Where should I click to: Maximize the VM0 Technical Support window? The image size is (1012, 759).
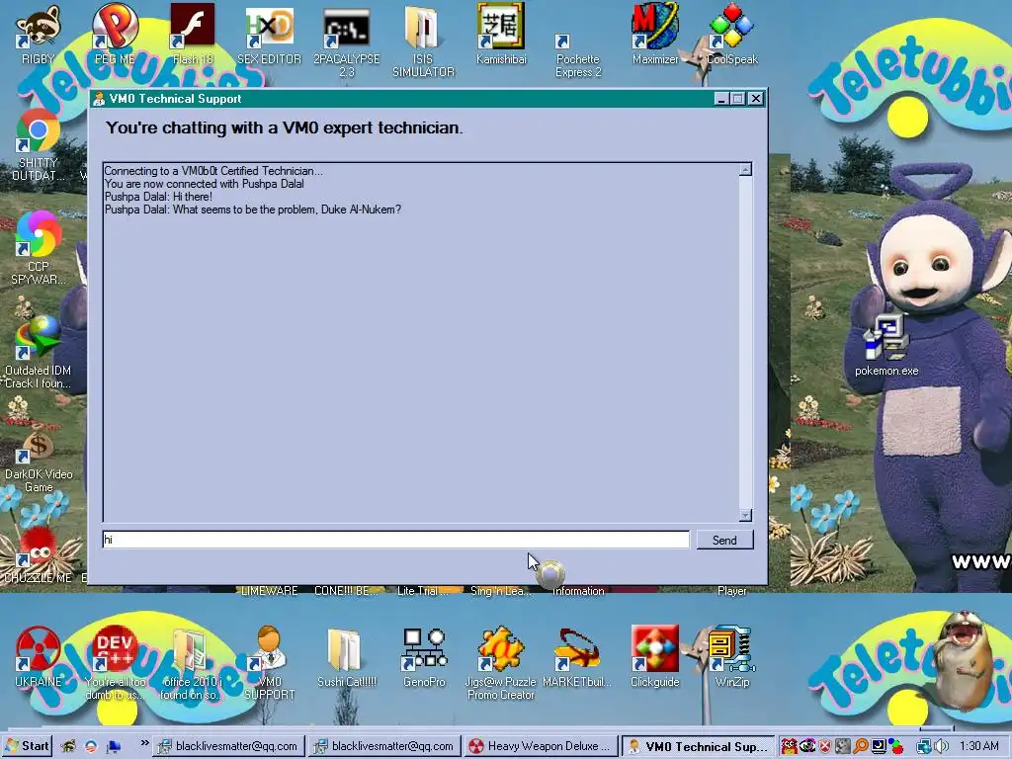pyautogui.click(x=738, y=99)
